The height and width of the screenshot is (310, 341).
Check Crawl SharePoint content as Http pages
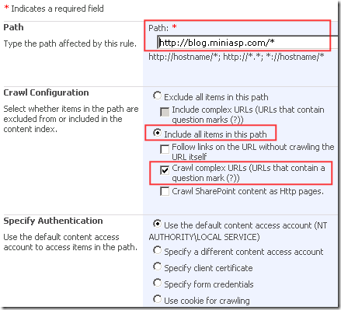click(x=165, y=191)
